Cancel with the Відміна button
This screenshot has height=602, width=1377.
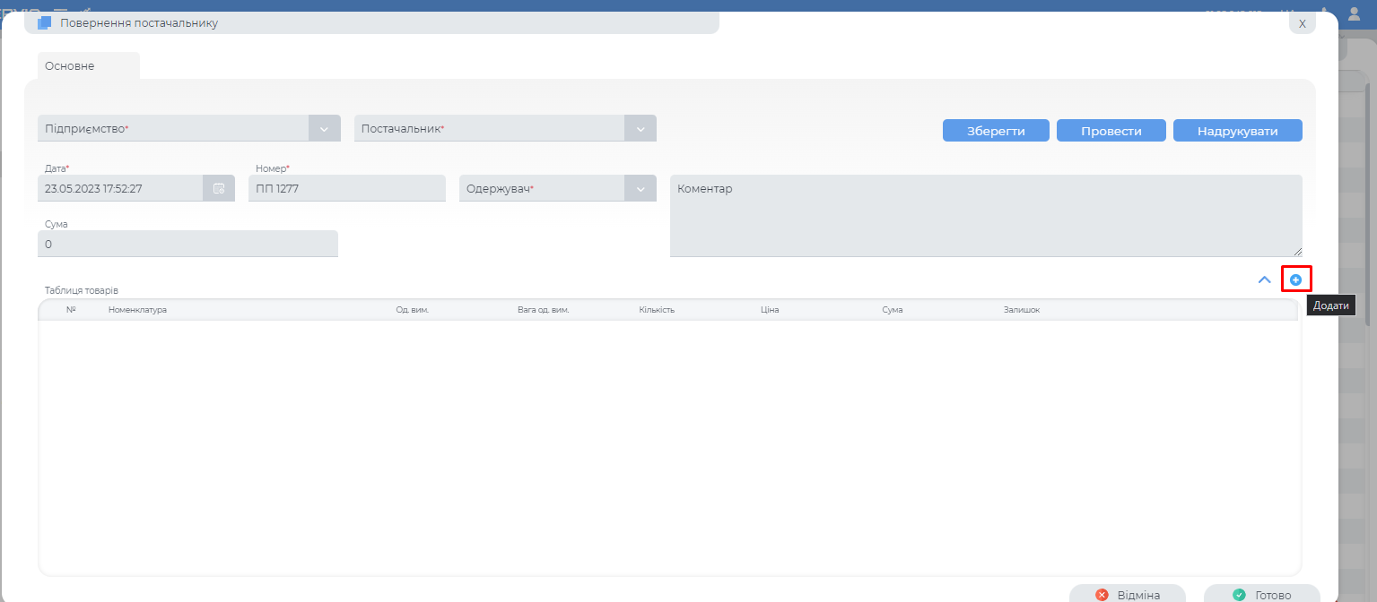tap(1128, 595)
